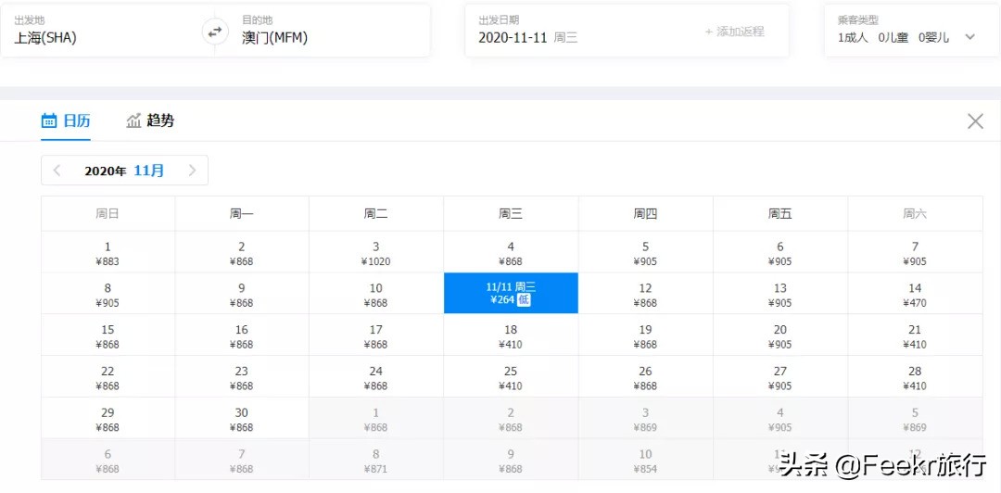The width and height of the screenshot is (1001, 493).
Task: Select November 22 priced ¥868
Action: click(108, 377)
